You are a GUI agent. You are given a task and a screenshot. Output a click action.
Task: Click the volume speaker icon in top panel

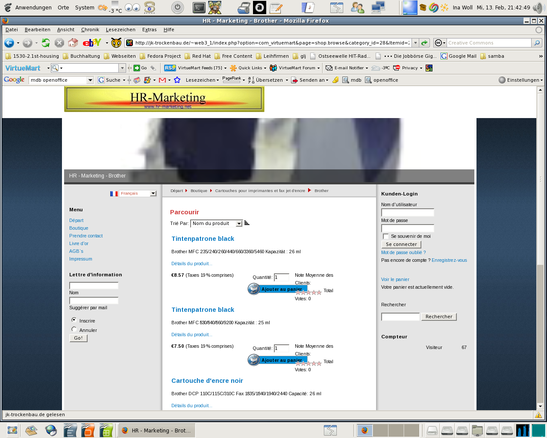point(538,7)
